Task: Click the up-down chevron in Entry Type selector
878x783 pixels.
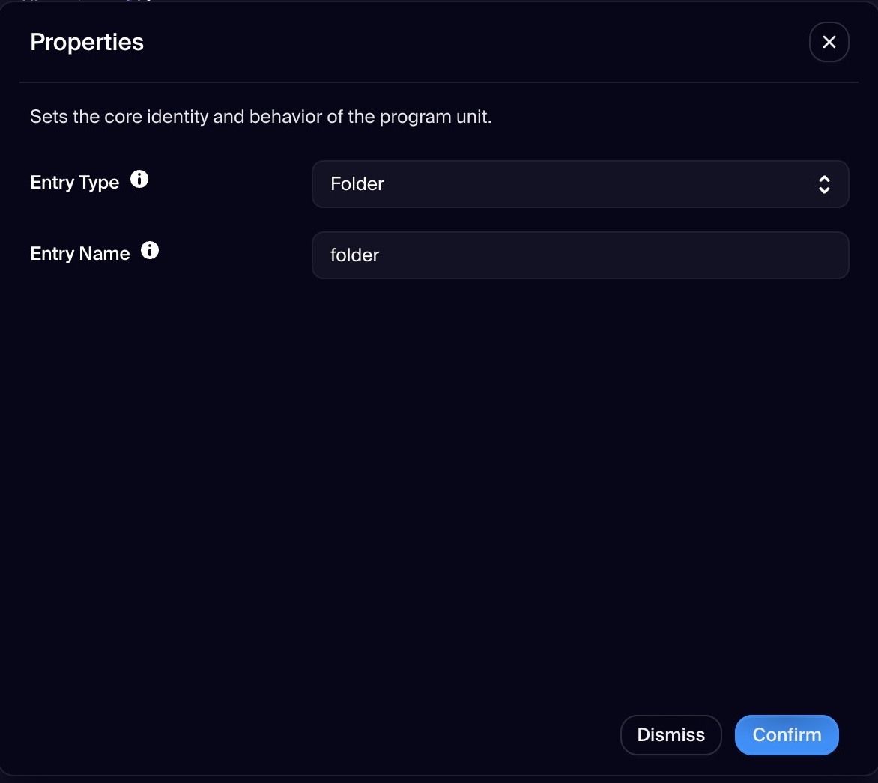Action: pyautogui.click(x=824, y=184)
